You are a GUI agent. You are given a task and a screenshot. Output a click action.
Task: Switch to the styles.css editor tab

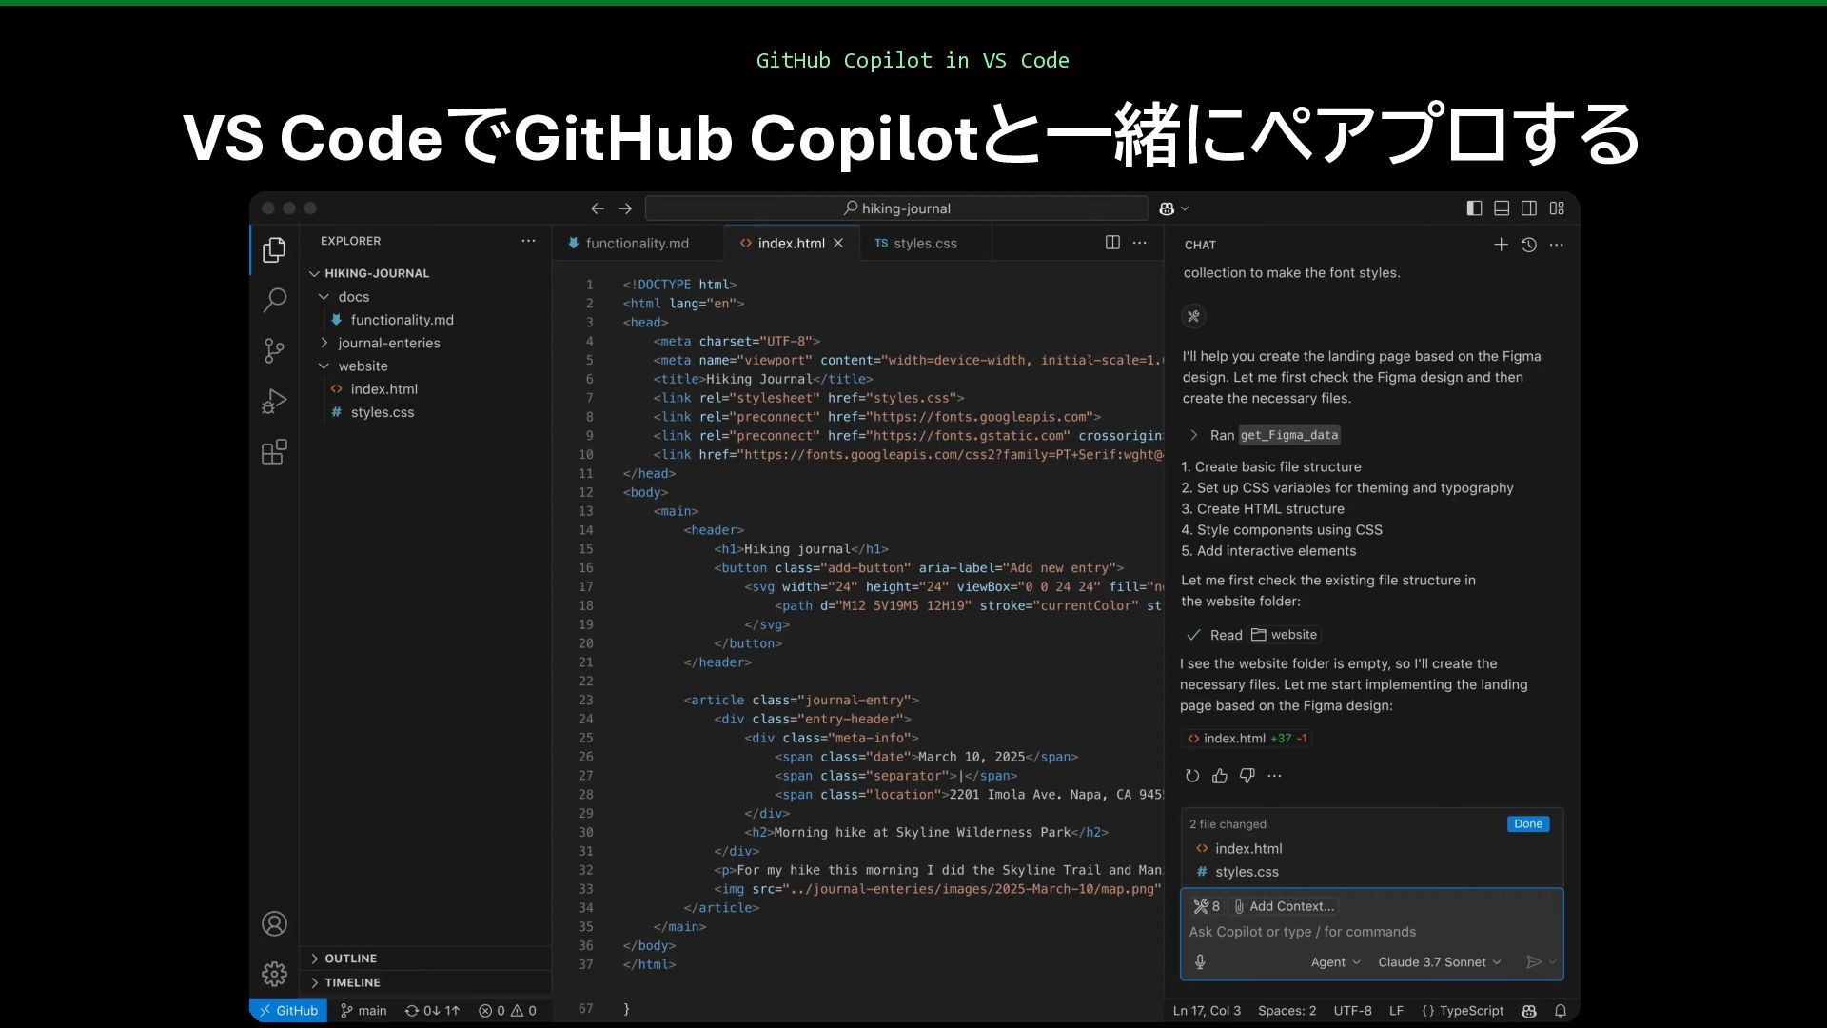924,244
